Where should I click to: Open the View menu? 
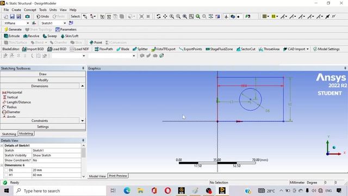(63, 10)
